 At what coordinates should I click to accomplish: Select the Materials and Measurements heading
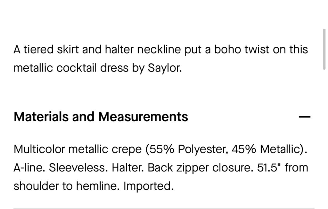coord(101,117)
